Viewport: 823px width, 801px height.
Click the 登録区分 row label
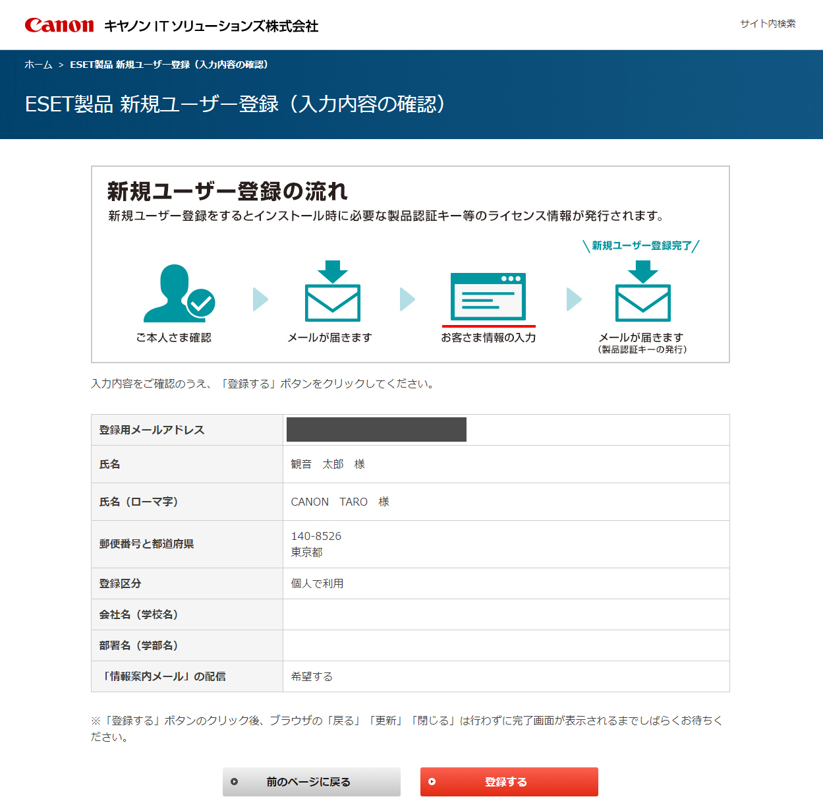click(x=120, y=583)
